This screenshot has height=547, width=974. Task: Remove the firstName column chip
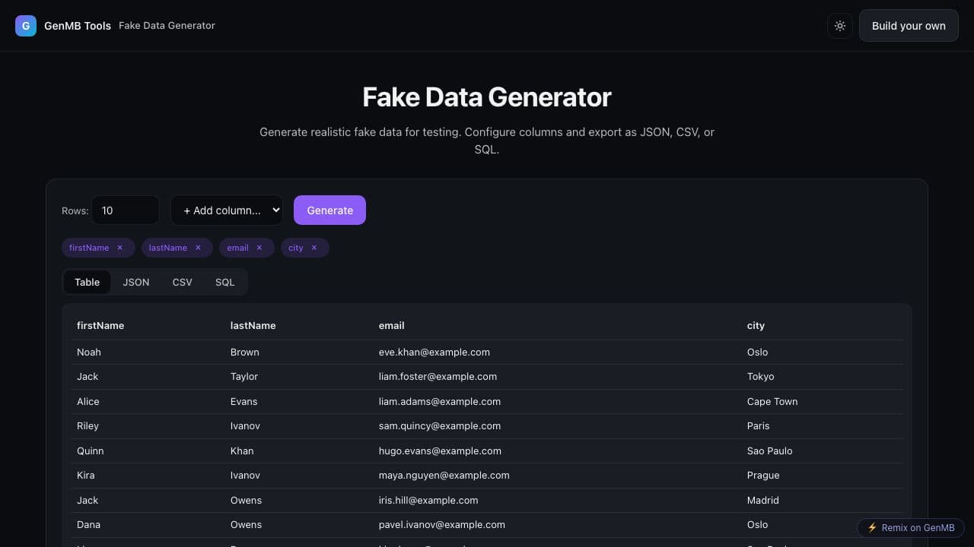pyautogui.click(x=119, y=248)
